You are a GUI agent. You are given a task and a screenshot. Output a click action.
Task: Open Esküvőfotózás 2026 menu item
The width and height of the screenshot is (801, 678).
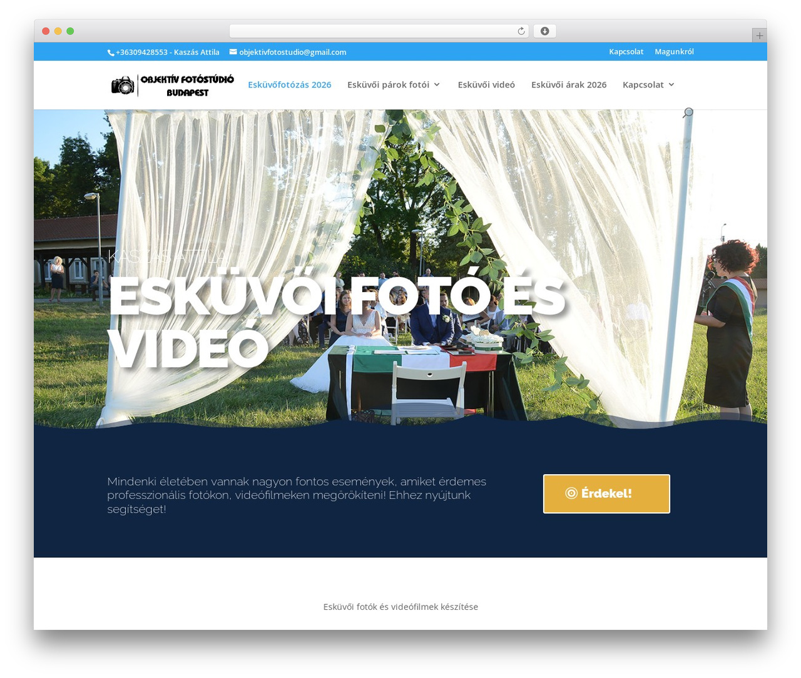[290, 84]
